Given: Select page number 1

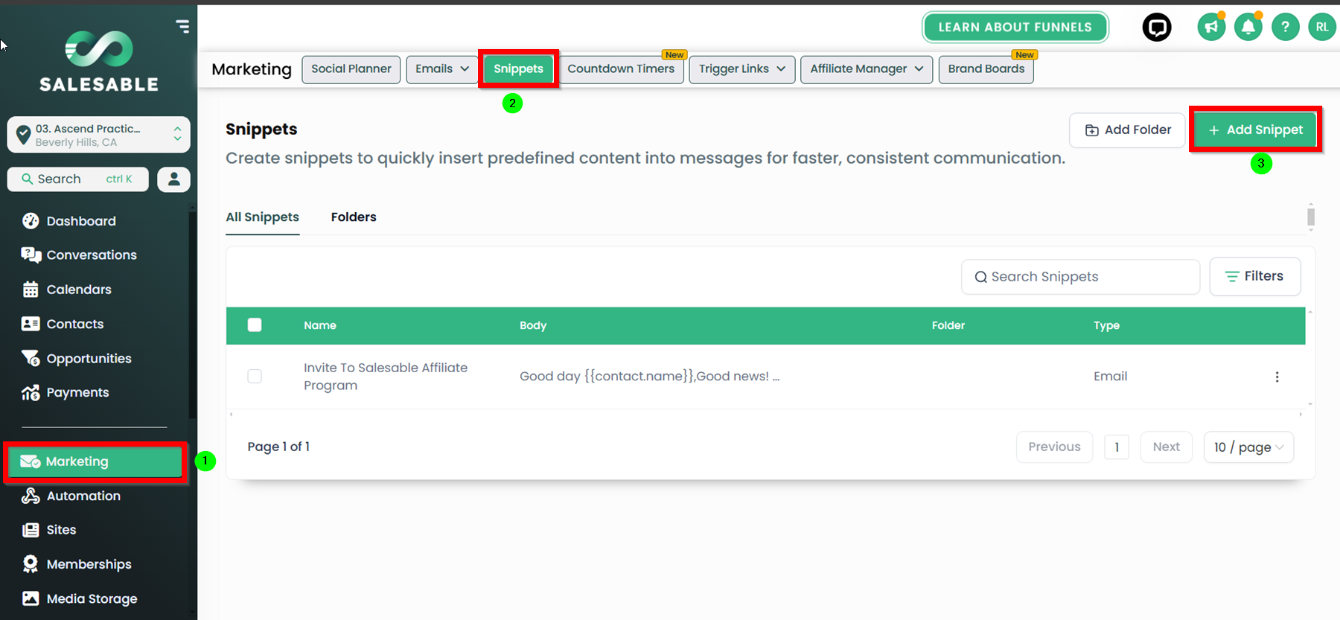Looking at the screenshot, I should 1117,447.
